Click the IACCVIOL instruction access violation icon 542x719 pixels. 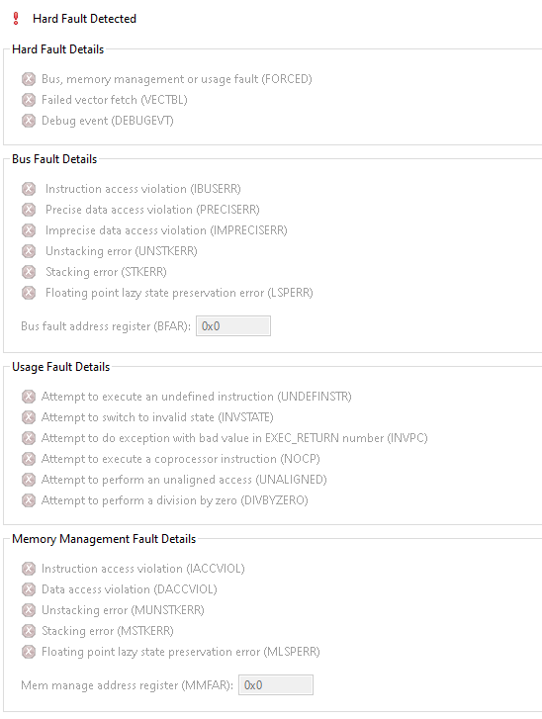[x=29, y=569]
